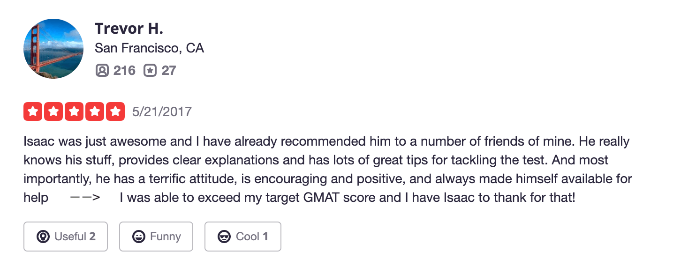Click the review date 5/21/2017
The width and height of the screenshot is (696, 274).
pos(162,111)
